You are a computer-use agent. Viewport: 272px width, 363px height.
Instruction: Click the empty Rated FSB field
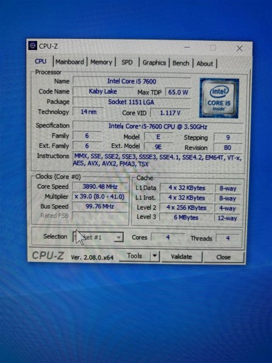click(x=100, y=216)
